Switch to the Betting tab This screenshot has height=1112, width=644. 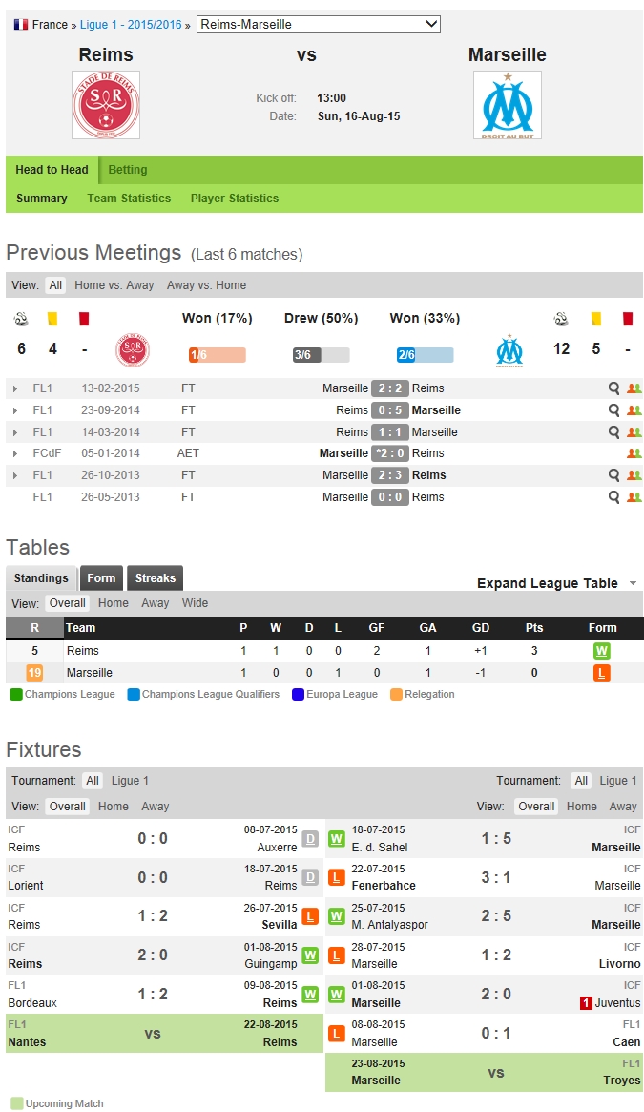[x=128, y=170]
